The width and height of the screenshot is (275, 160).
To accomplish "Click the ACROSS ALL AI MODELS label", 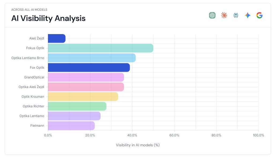I will [29, 9].
